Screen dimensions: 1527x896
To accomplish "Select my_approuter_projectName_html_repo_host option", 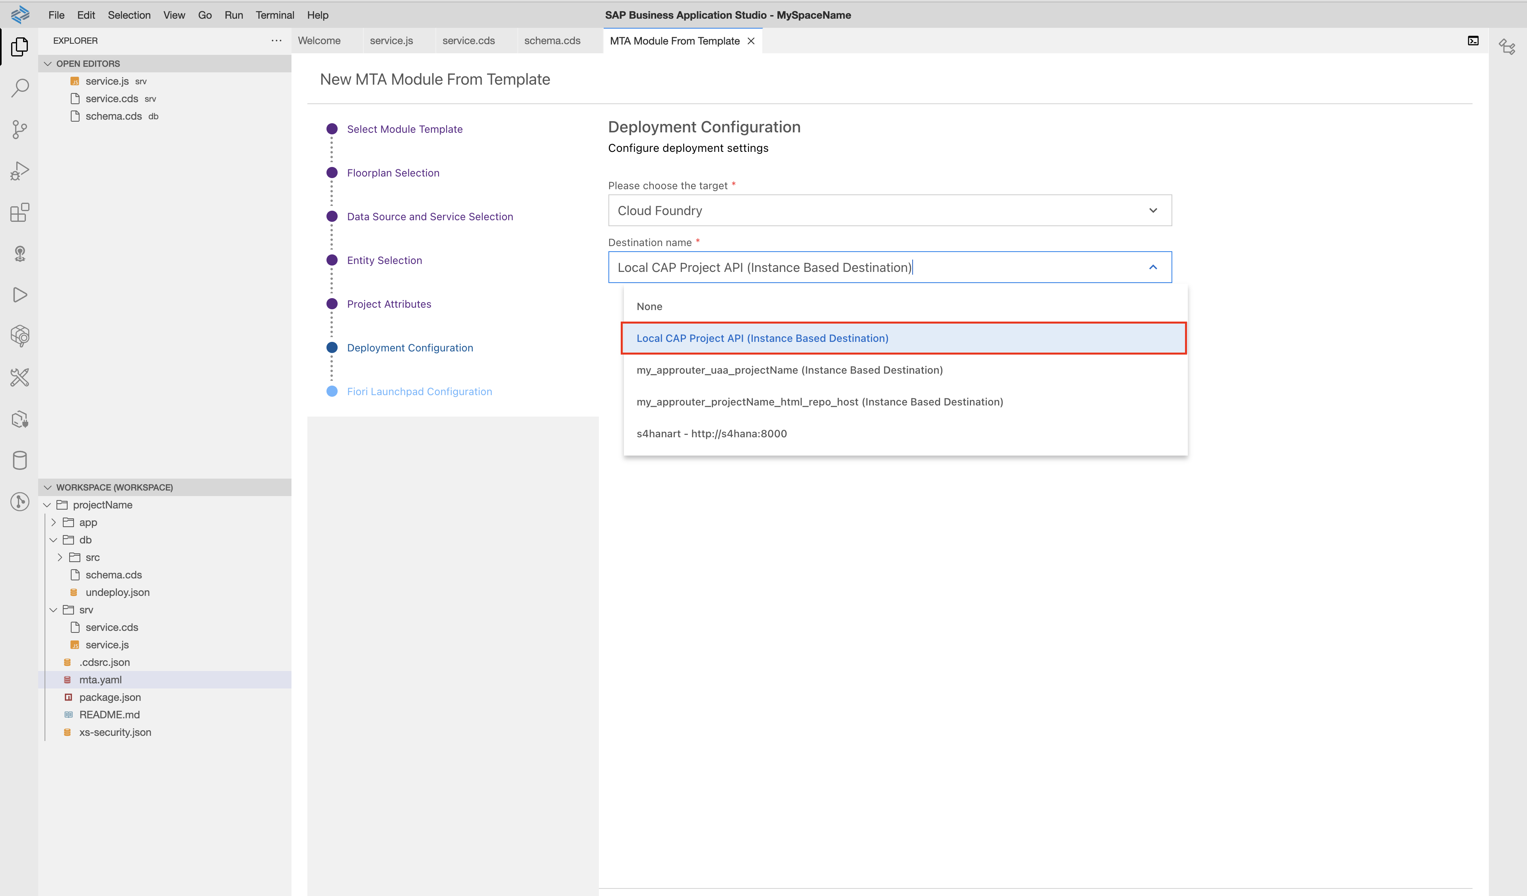I will point(905,401).
